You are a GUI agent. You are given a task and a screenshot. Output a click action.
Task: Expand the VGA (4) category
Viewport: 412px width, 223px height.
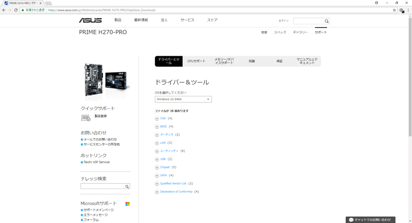[x=157, y=118]
